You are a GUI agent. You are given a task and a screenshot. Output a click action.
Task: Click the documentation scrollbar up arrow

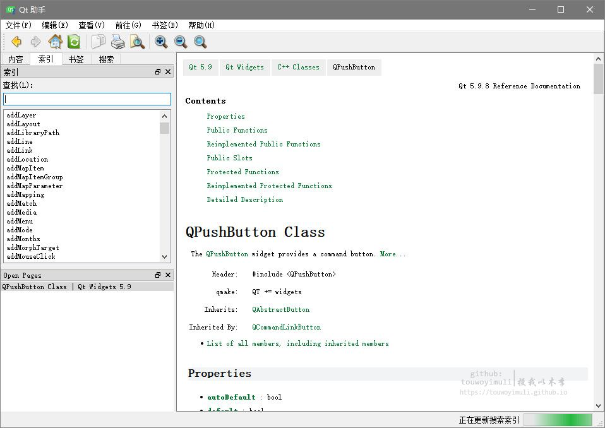coord(599,59)
